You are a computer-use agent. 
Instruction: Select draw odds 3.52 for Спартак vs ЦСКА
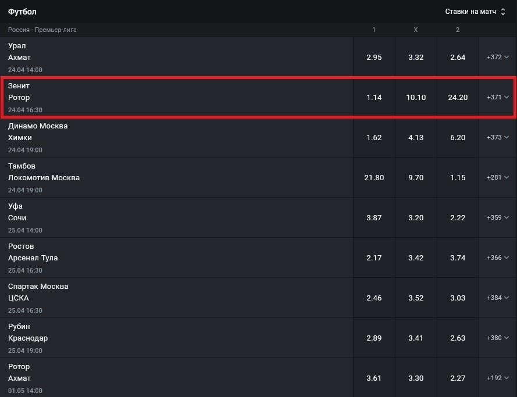click(x=416, y=298)
